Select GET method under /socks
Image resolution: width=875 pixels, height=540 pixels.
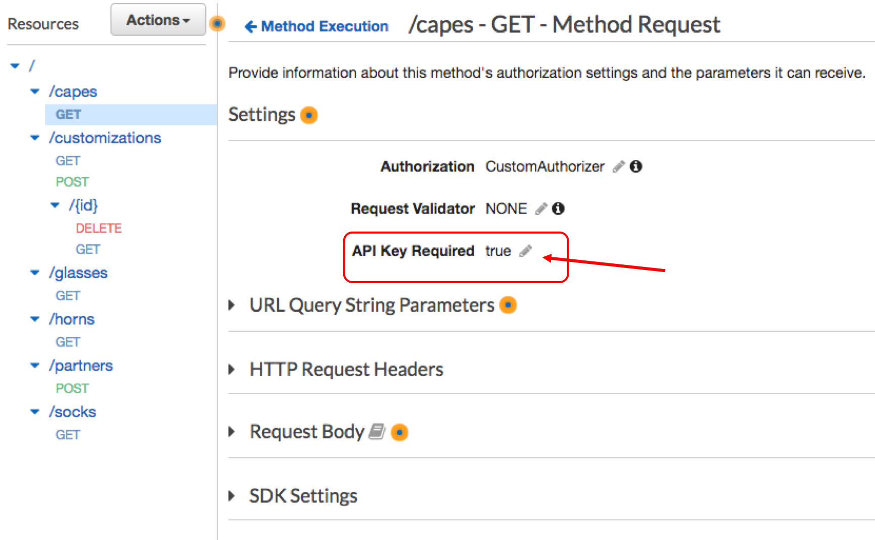click(68, 435)
